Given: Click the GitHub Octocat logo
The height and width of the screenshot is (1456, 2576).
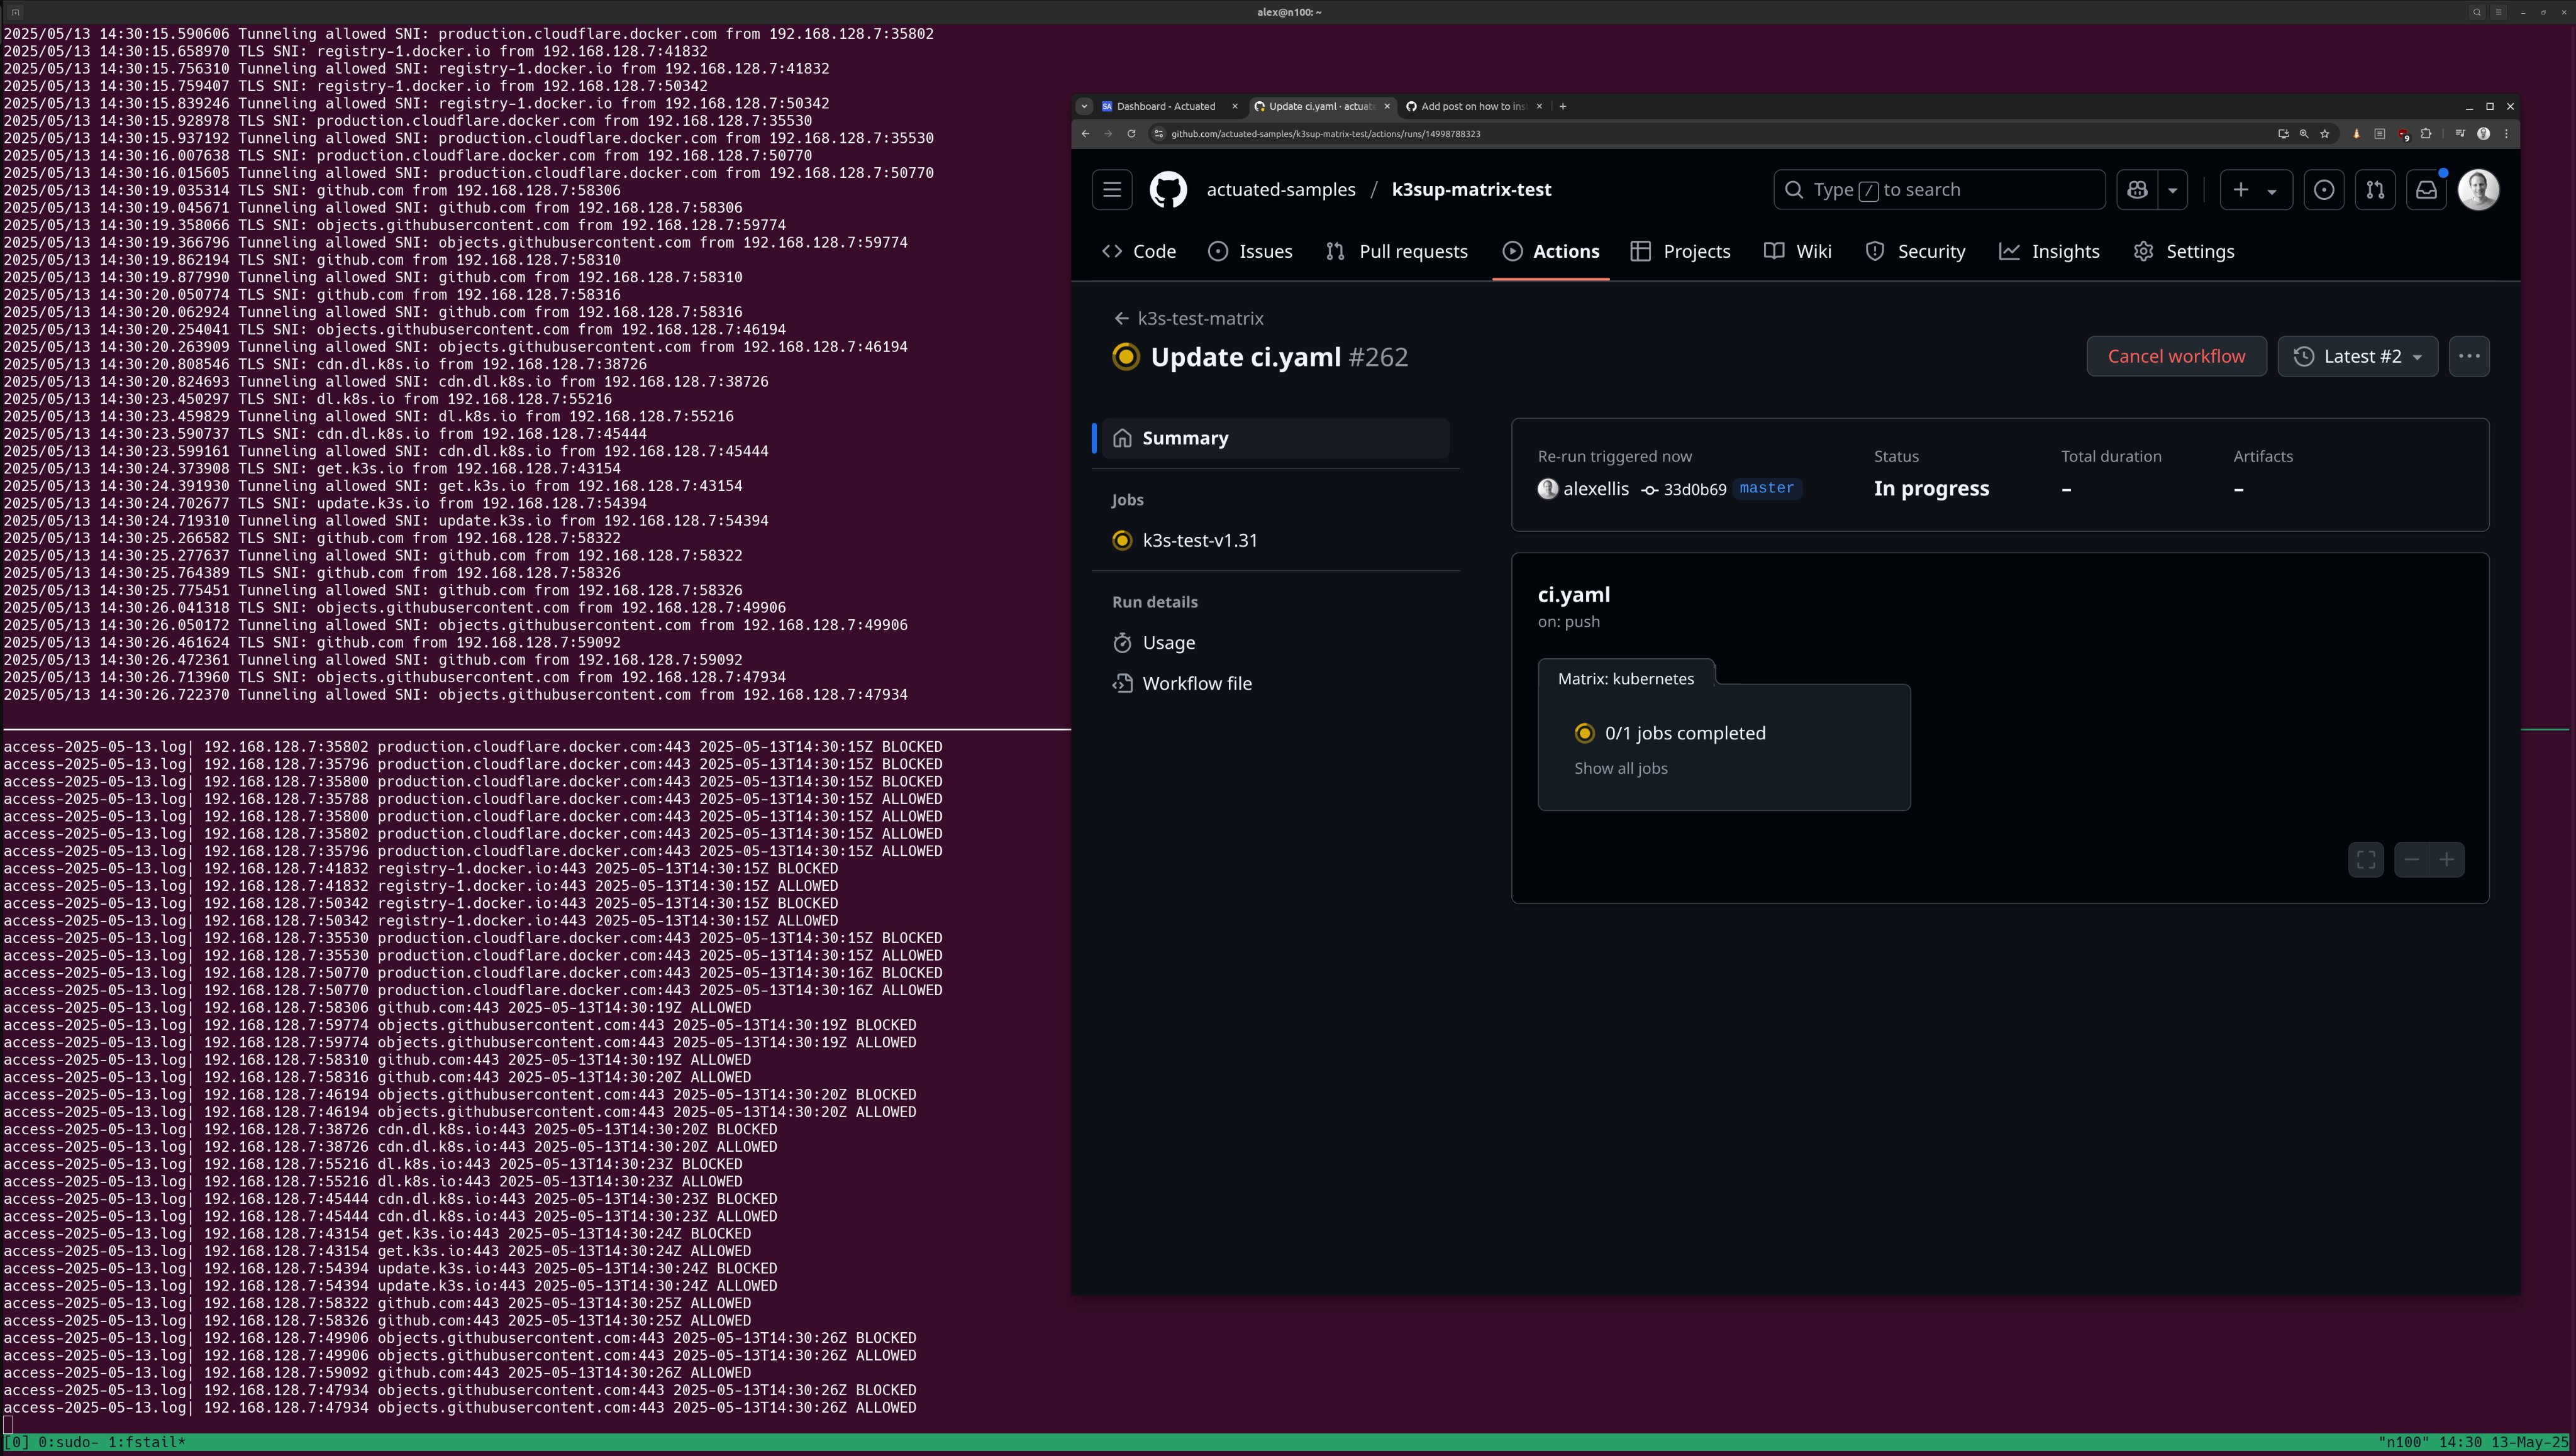Looking at the screenshot, I should pyautogui.click(x=1167, y=190).
